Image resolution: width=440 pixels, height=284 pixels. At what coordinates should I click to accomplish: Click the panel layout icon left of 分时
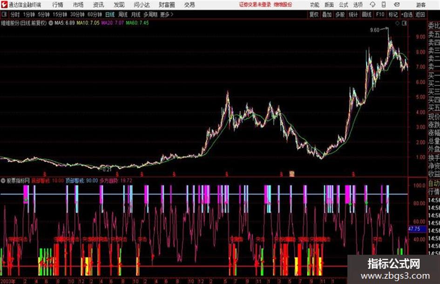(x=4, y=14)
